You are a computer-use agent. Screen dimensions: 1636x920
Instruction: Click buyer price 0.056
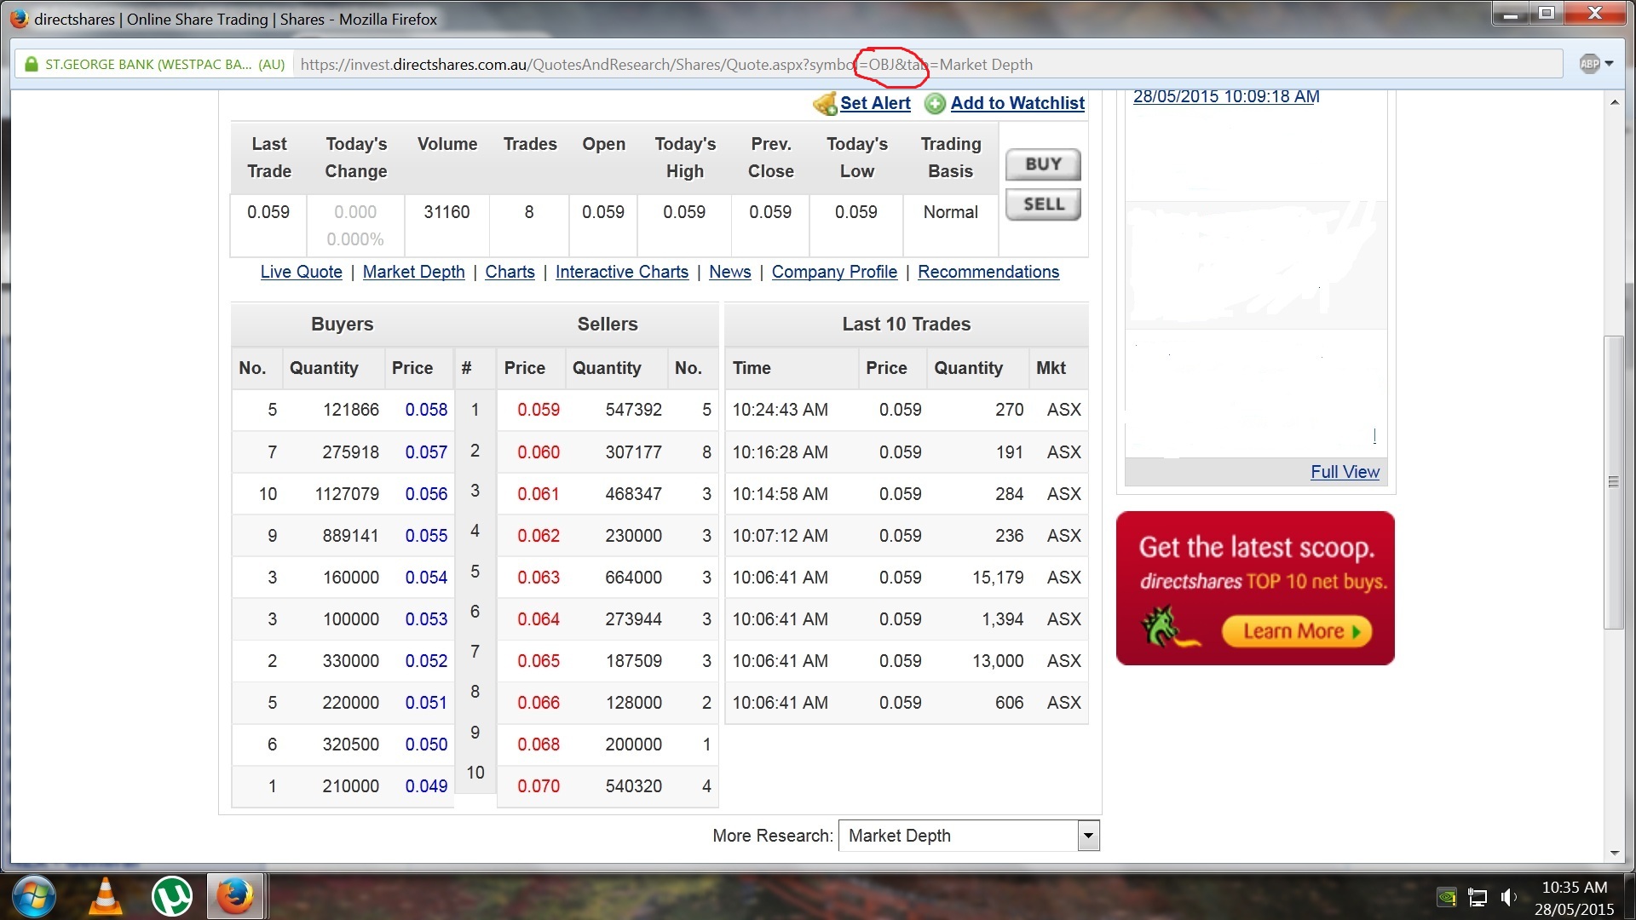pyautogui.click(x=426, y=494)
